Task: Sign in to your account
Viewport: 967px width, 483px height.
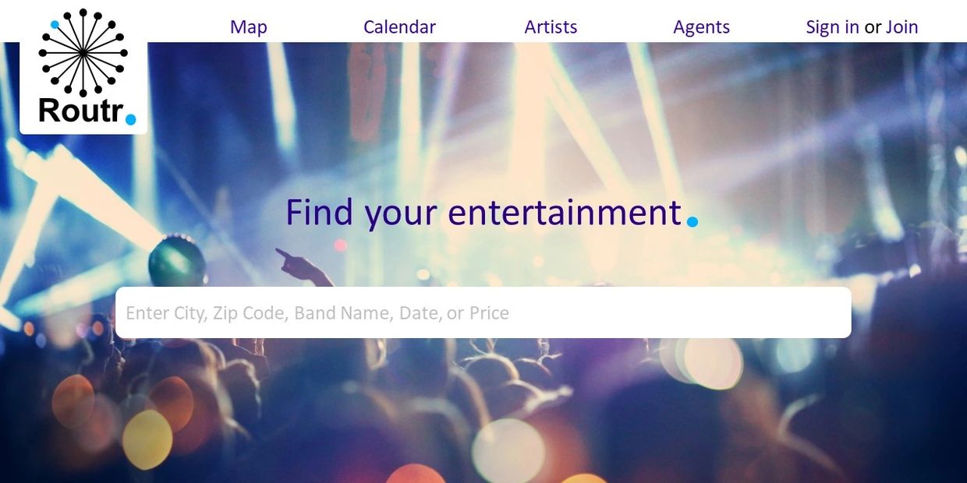Action: [832, 27]
